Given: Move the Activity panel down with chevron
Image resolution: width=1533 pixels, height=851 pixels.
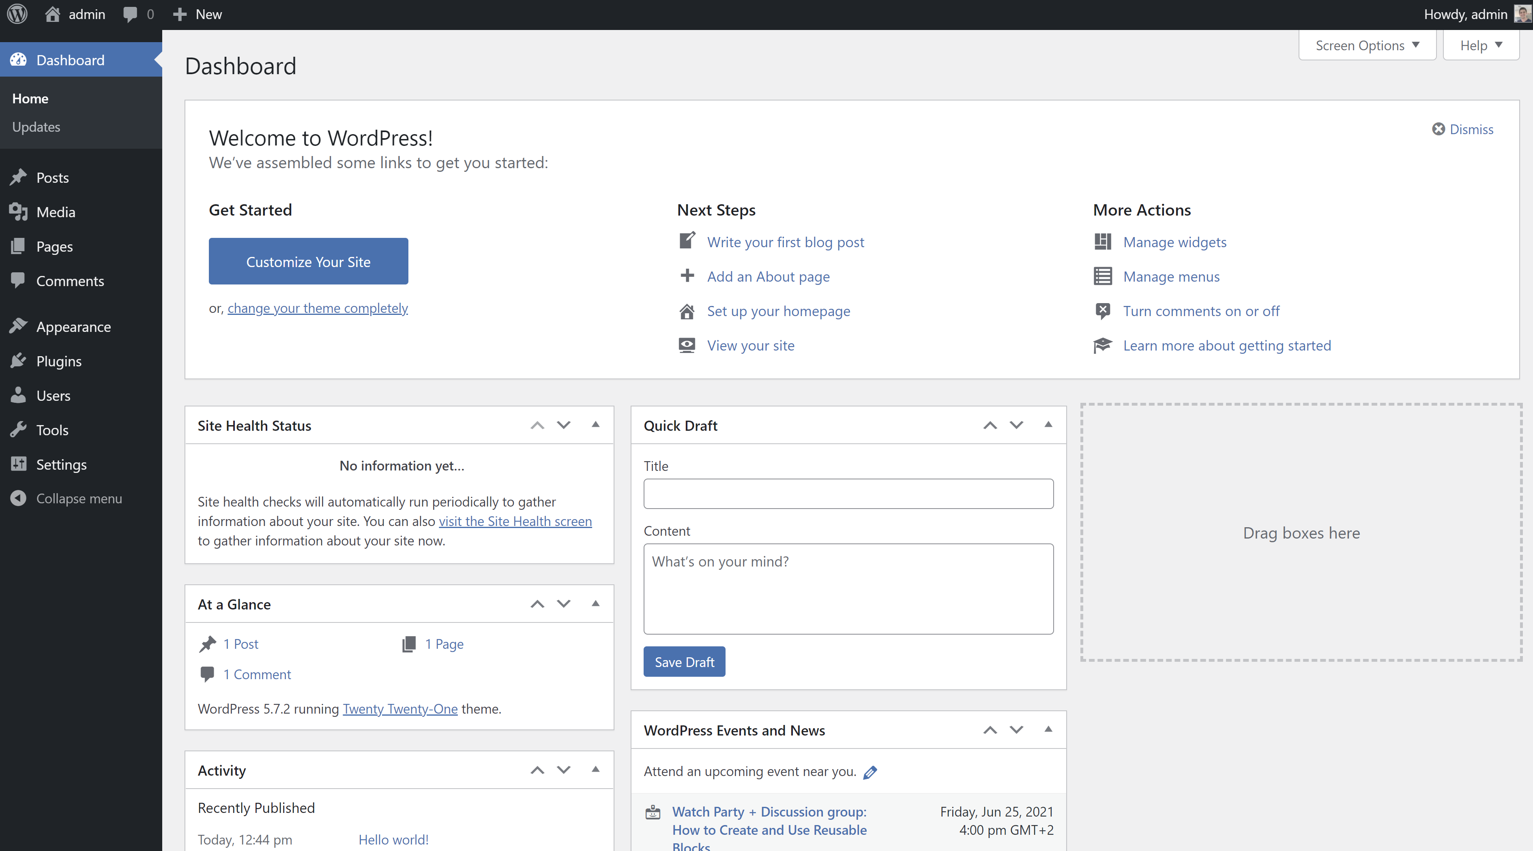Looking at the screenshot, I should click(564, 770).
